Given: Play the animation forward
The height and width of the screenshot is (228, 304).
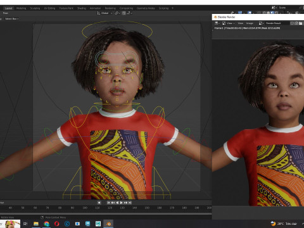Looking at the screenshot, I should tap(122, 203).
